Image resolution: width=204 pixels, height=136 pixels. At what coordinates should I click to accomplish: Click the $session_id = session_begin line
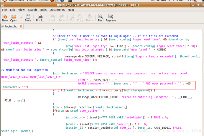[124, 127]
